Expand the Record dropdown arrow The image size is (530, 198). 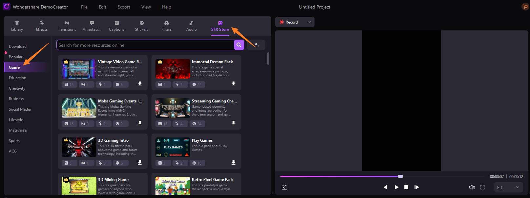click(309, 22)
